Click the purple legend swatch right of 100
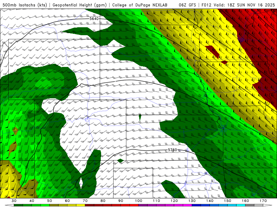 click(143, 205)
